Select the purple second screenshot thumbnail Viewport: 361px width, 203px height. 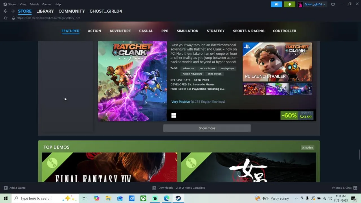click(277, 89)
